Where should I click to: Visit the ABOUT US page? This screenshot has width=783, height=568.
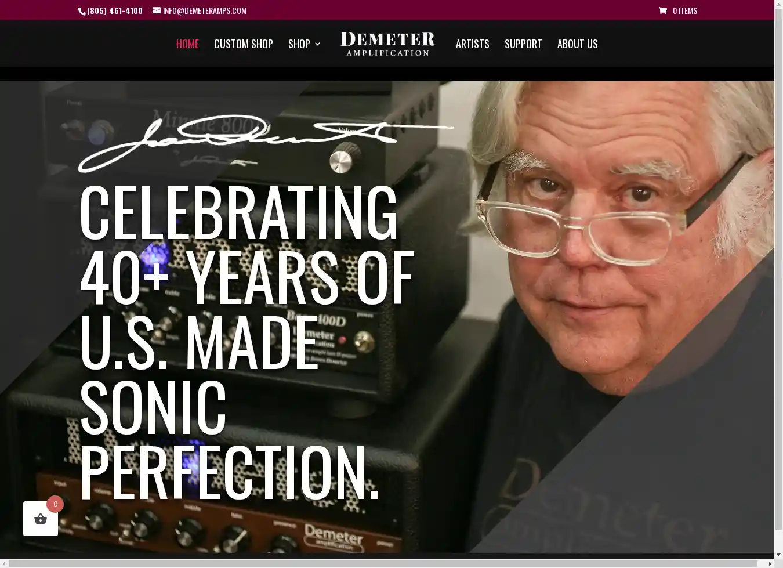578,44
